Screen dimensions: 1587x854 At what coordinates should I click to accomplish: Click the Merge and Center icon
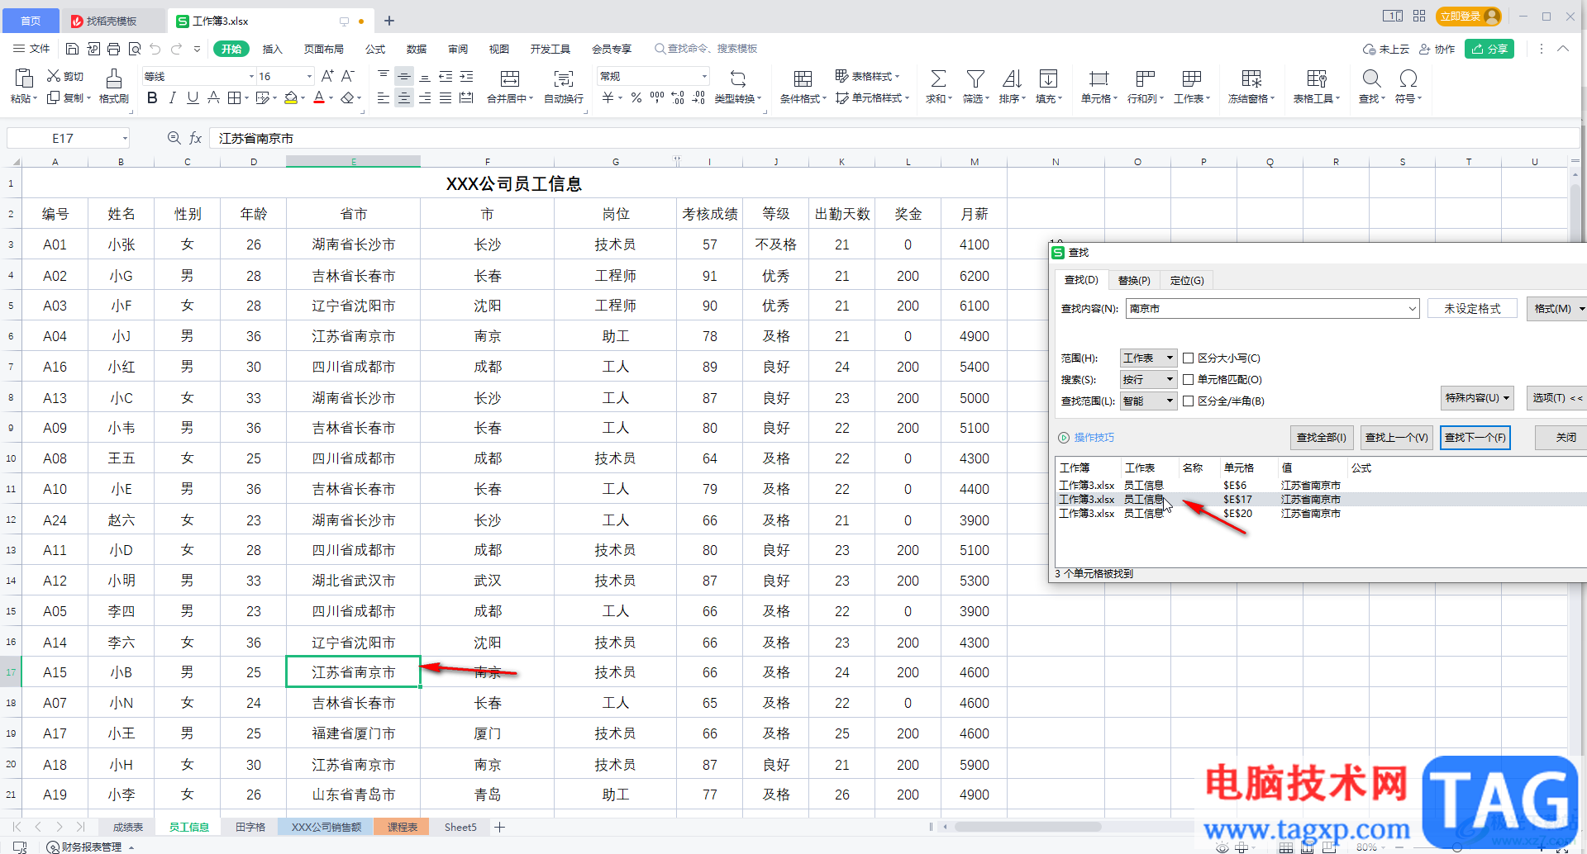click(x=510, y=78)
